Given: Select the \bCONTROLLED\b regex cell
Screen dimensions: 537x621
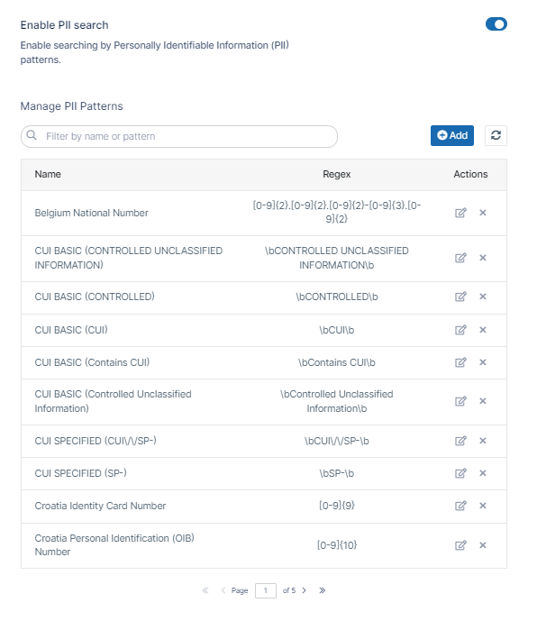Looking at the screenshot, I should click(x=337, y=297).
